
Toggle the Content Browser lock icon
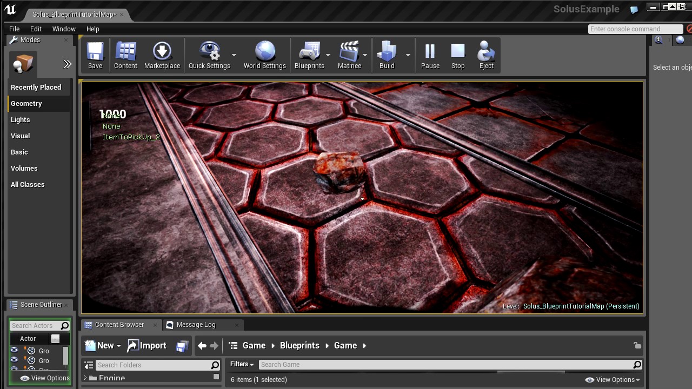637,346
